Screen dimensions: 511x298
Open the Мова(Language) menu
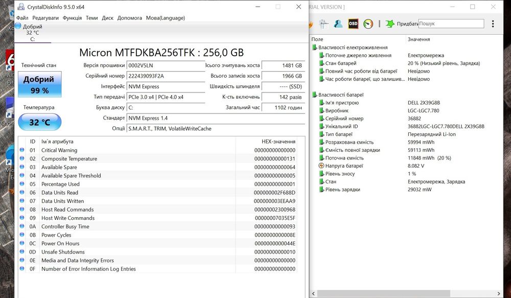coord(165,18)
